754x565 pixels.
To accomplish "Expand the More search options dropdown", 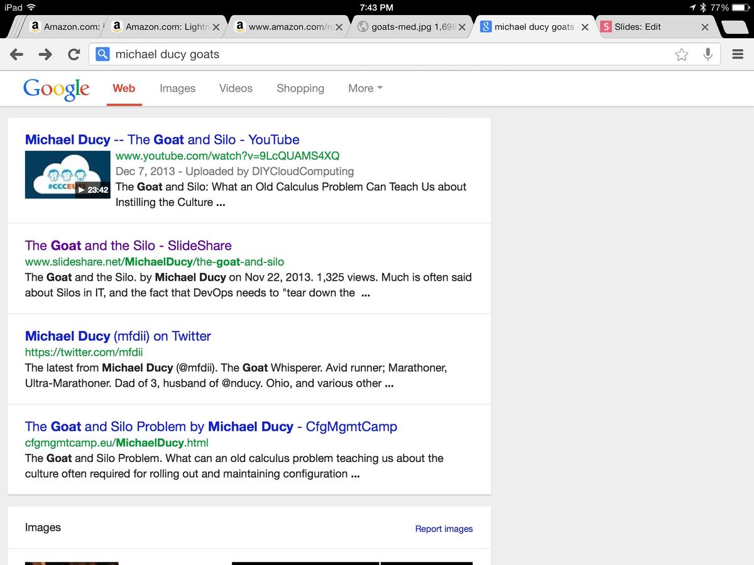I will click(365, 89).
